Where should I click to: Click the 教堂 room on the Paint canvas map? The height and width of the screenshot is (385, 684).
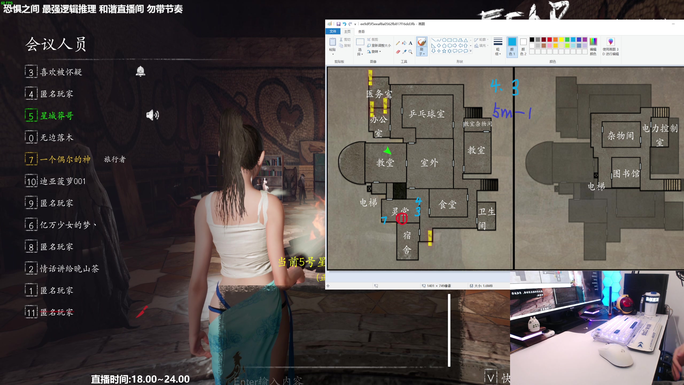[x=385, y=162]
